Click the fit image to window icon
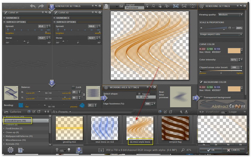Image resolution: width=251 pixels, height=157 pixels. [176, 6]
